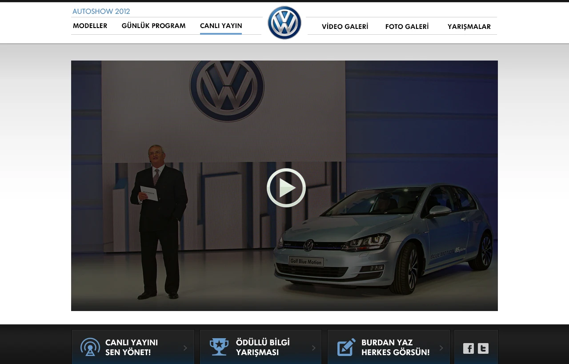Open the YARIŞMALAR menu item

coord(469,27)
